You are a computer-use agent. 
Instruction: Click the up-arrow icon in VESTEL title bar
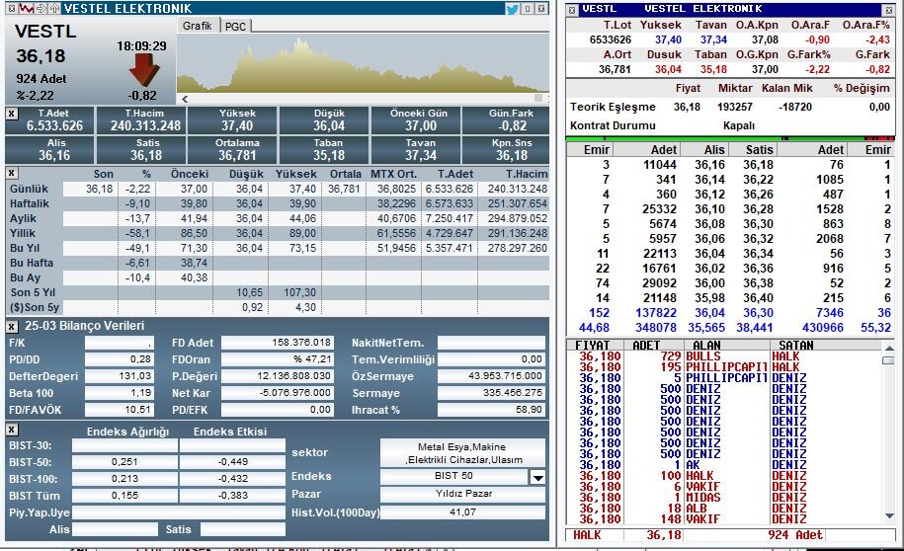tap(54, 9)
